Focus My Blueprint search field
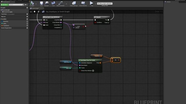This screenshot has height=104, width=186. point(16,5)
